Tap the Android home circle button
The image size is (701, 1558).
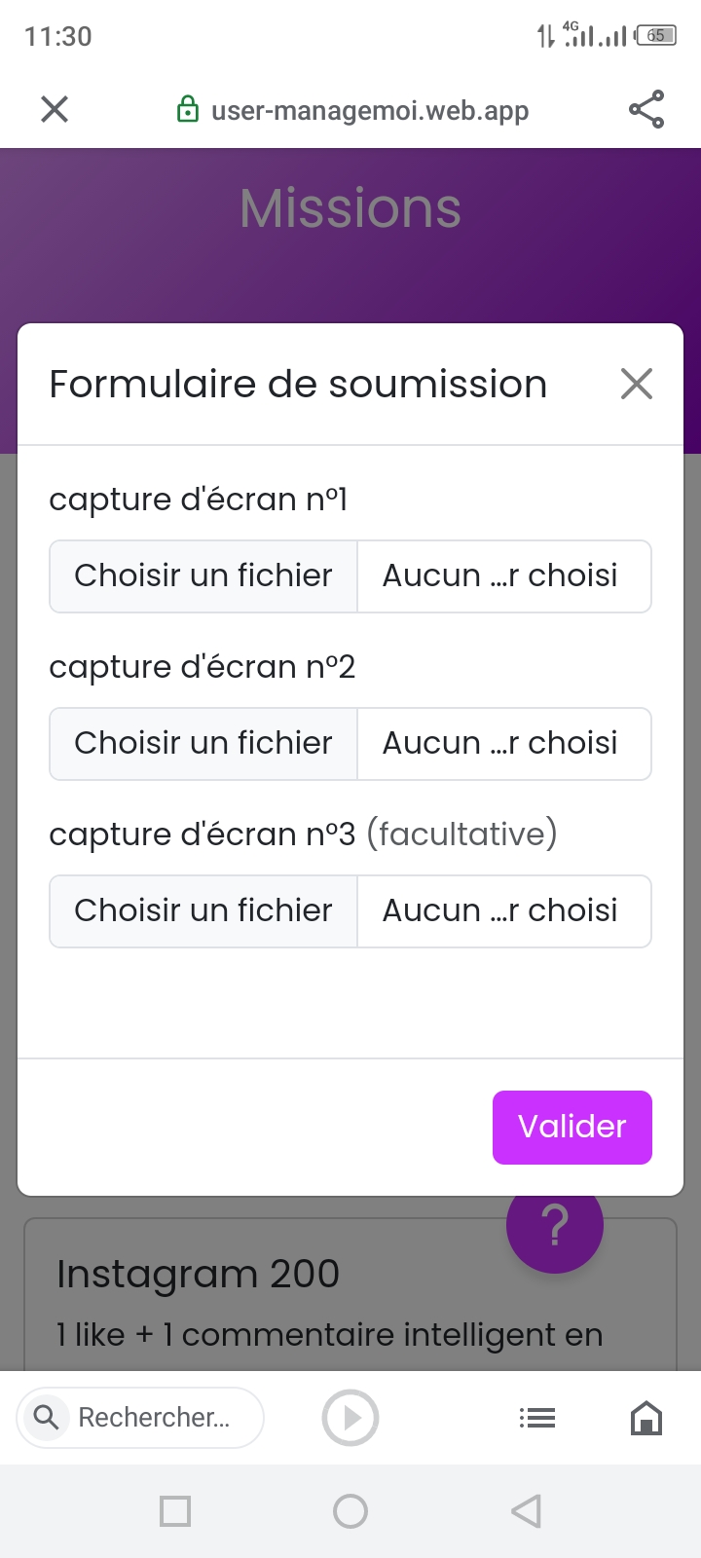coord(350,1511)
